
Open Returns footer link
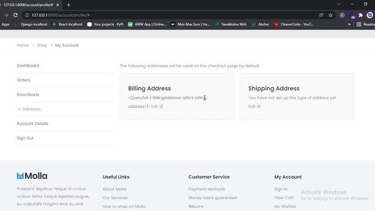[196, 206]
